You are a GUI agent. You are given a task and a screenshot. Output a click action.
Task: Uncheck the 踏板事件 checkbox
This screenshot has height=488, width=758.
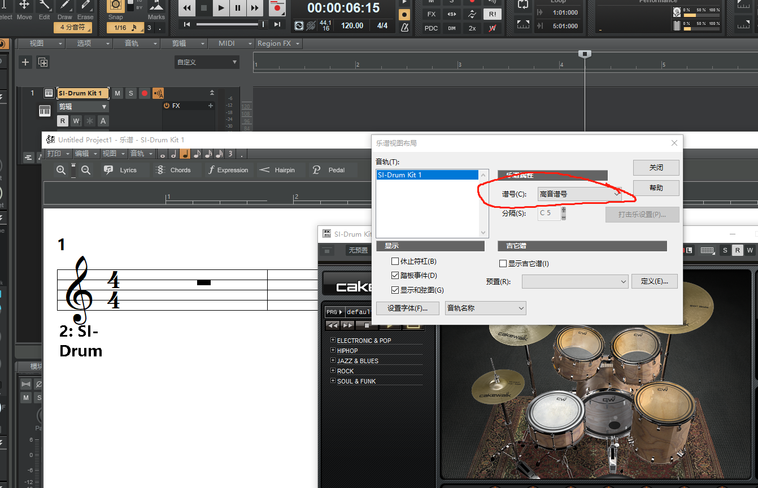coord(395,276)
